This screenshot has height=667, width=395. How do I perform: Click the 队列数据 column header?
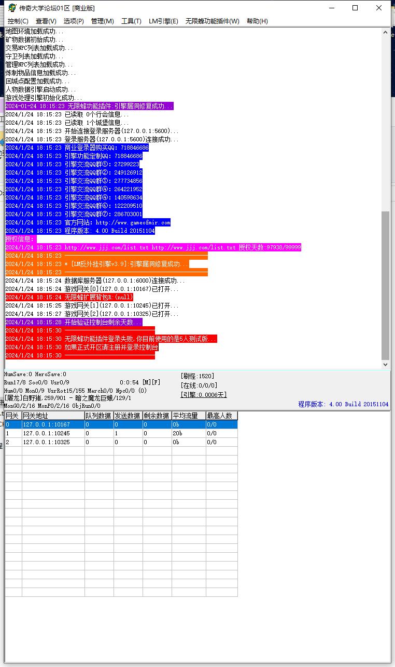(x=98, y=416)
